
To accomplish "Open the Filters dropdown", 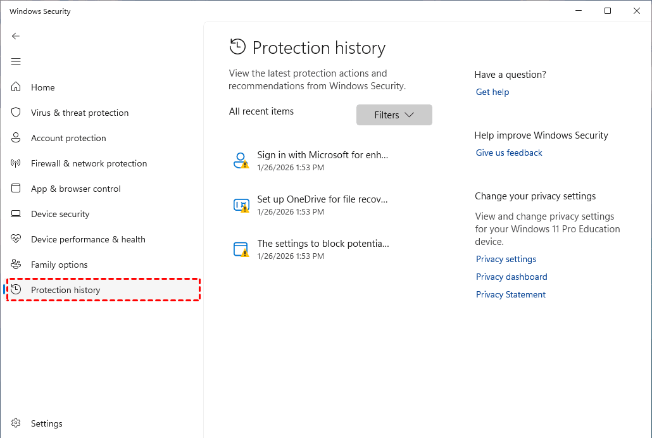I will (x=394, y=115).
